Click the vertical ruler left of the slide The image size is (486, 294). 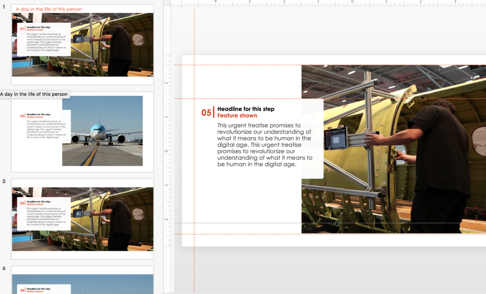tap(167, 150)
